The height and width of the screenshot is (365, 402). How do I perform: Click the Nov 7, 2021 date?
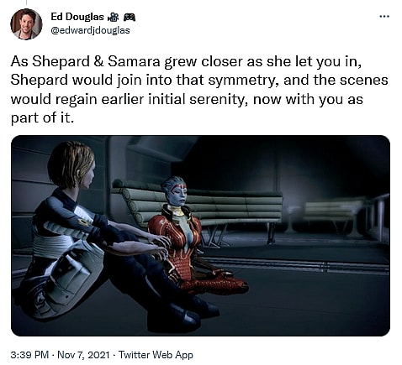(83, 355)
